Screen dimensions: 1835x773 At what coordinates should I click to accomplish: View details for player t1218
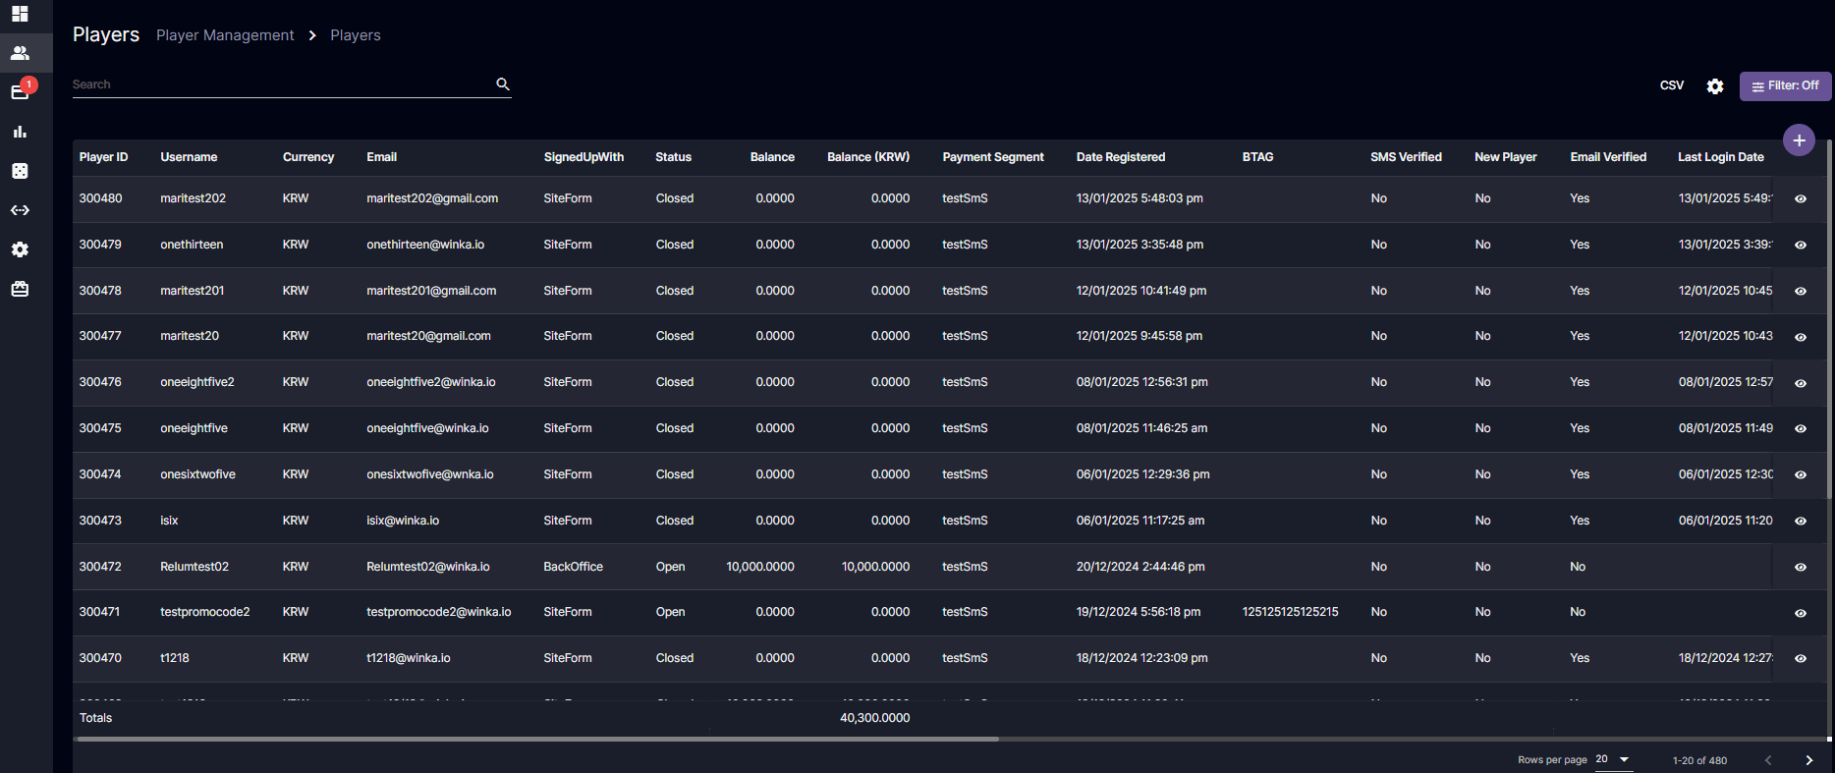[x=1801, y=658]
